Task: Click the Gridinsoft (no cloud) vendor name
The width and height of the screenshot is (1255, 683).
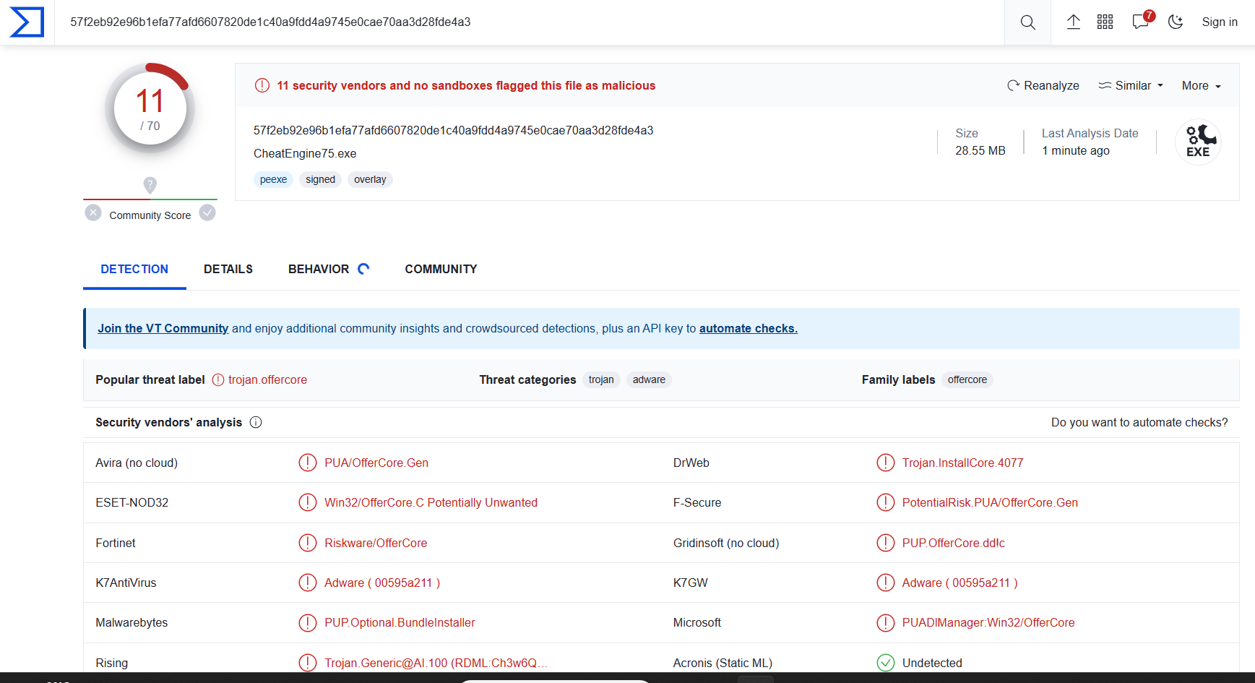Action: pyautogui.click(x=726, y=543)
